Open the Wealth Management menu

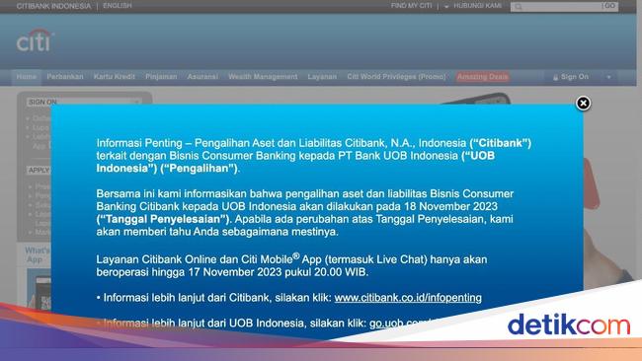[263, 77]
